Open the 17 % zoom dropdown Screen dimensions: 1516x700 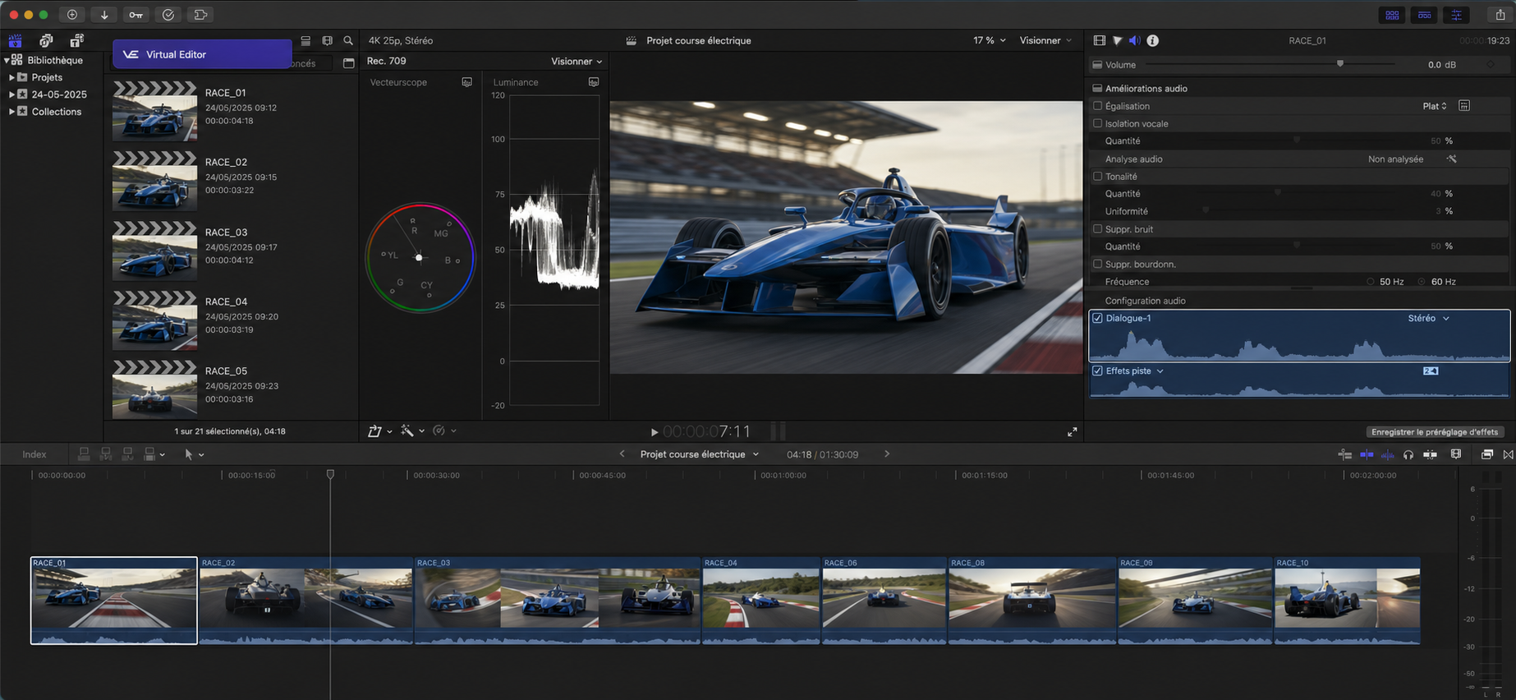coord(990,40)
